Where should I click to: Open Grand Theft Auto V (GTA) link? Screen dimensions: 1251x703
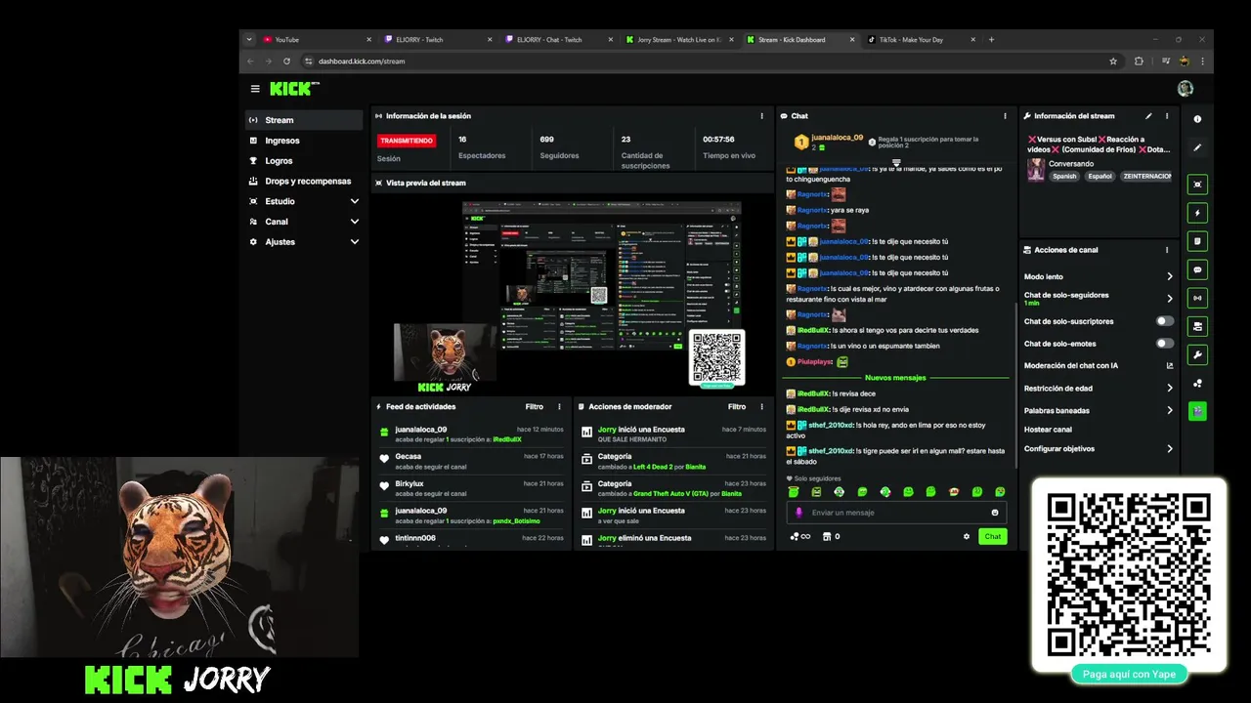tap(670, 494)
